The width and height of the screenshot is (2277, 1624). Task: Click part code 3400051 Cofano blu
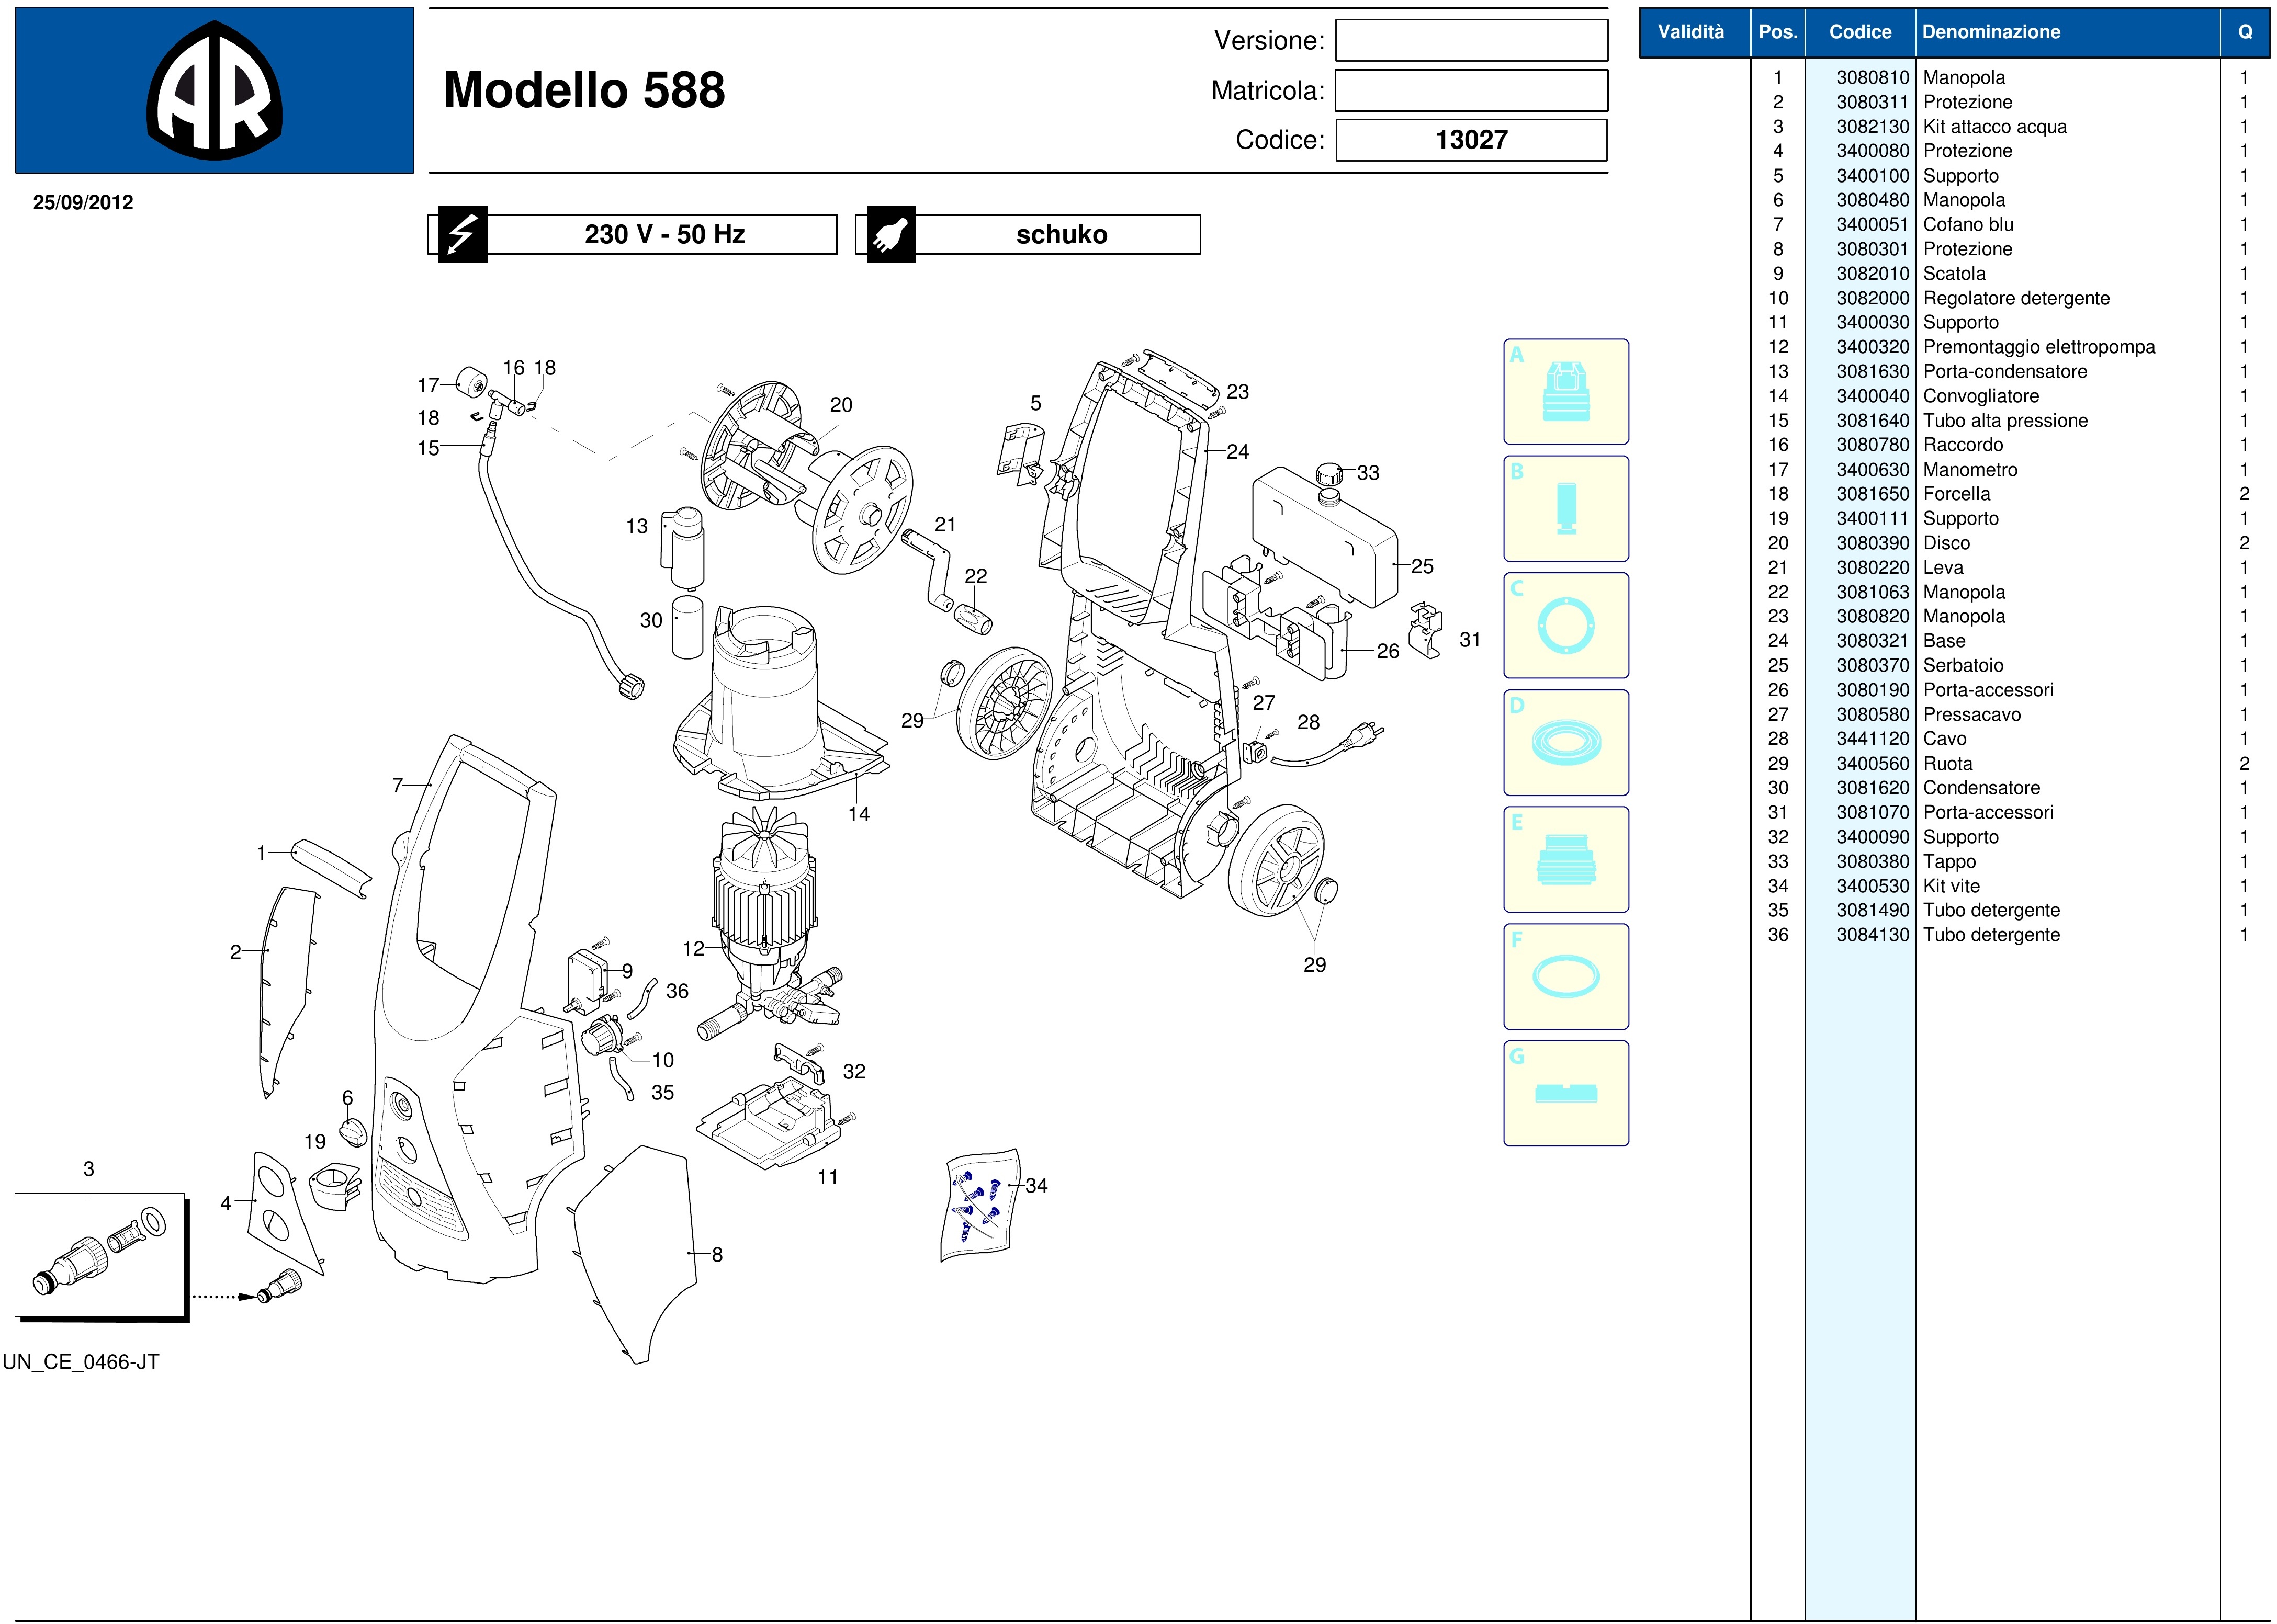click(1872, 225)
